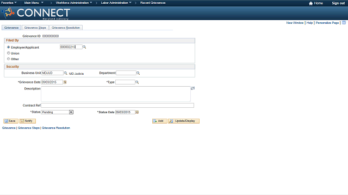Switch to the Grievance Steps tab
The image size is (348, 195).
(35, 28)
